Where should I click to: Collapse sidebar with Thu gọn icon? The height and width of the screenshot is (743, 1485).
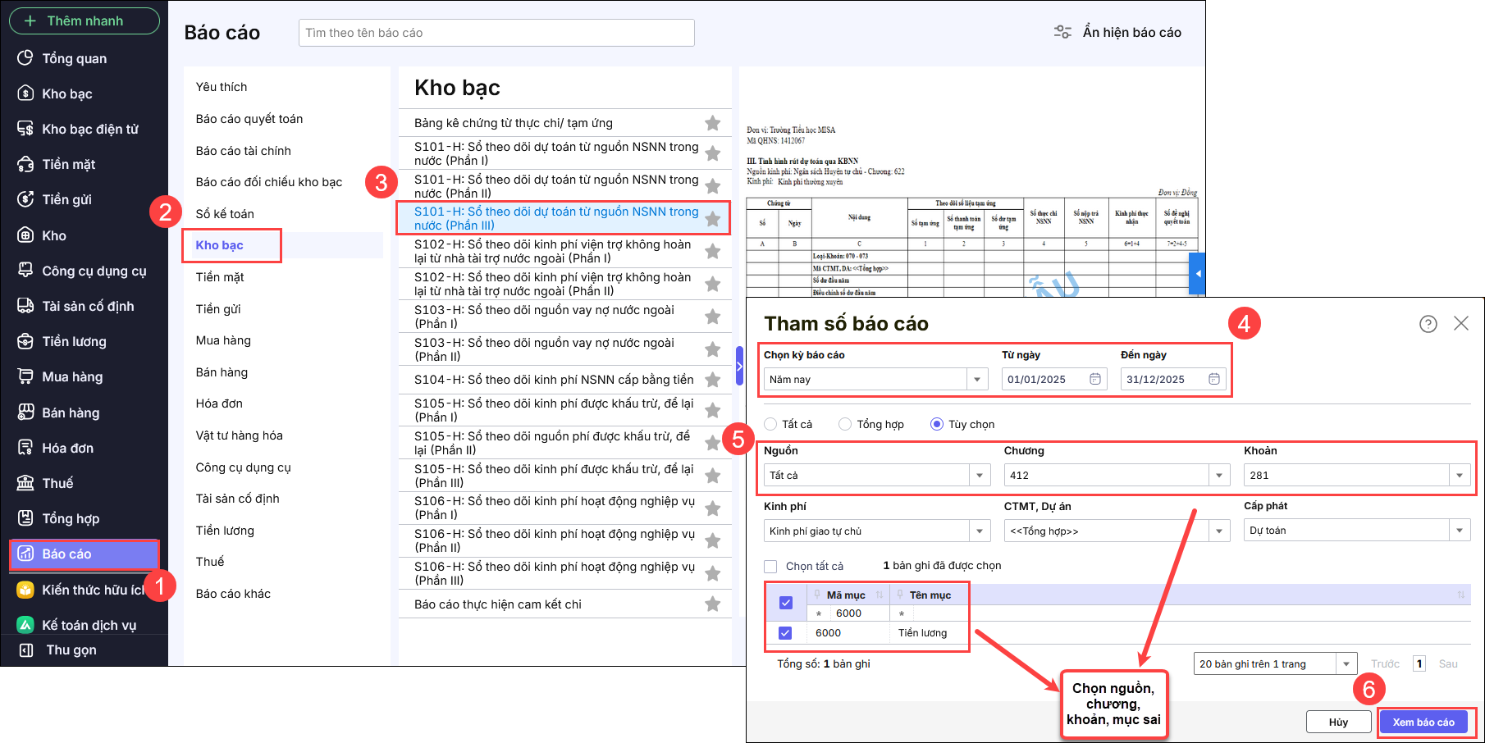(26, 650)
